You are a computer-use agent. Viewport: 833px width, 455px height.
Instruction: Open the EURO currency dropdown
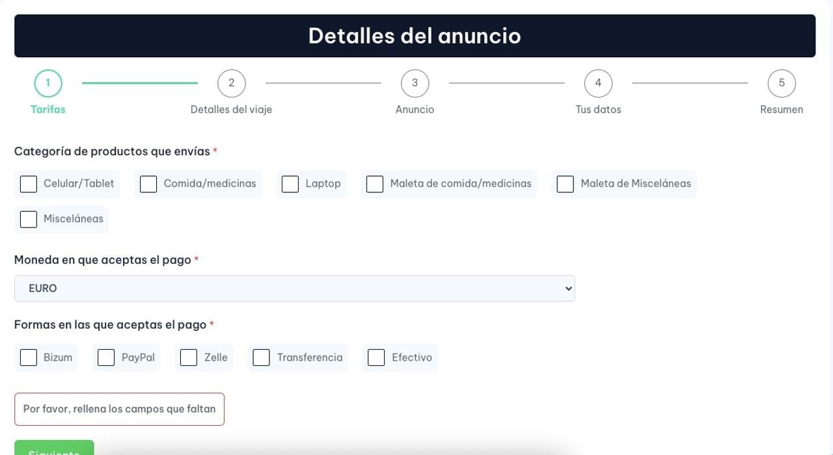(x=294, y=289)
